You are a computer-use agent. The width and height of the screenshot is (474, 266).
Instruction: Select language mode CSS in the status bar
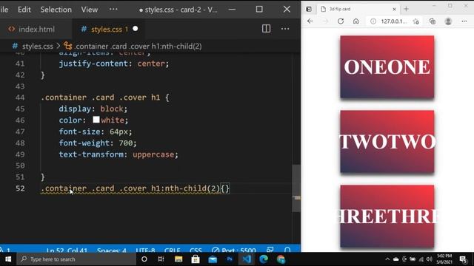196,250
